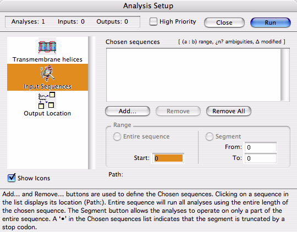
Task: Click into the From field
Action: pyautogui.click(x=261, y=147)
